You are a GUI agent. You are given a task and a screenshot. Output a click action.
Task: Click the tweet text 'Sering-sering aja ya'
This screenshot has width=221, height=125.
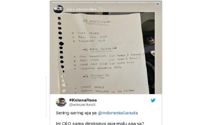tap(76, 113)
